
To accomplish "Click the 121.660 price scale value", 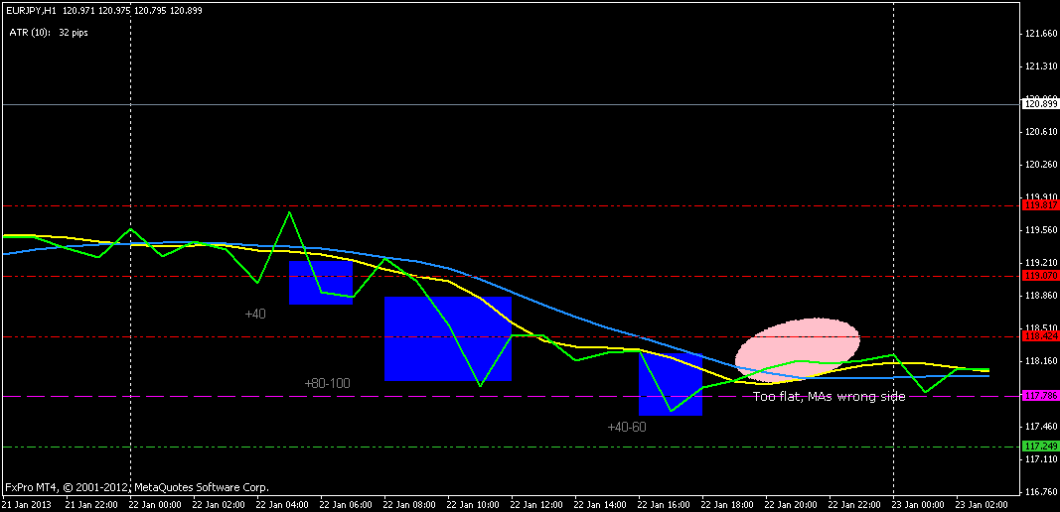I will click(x=1040, y=33).
